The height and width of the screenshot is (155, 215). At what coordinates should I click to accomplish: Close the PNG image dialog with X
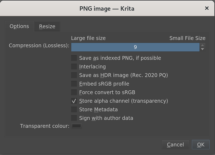pos(206,8)
